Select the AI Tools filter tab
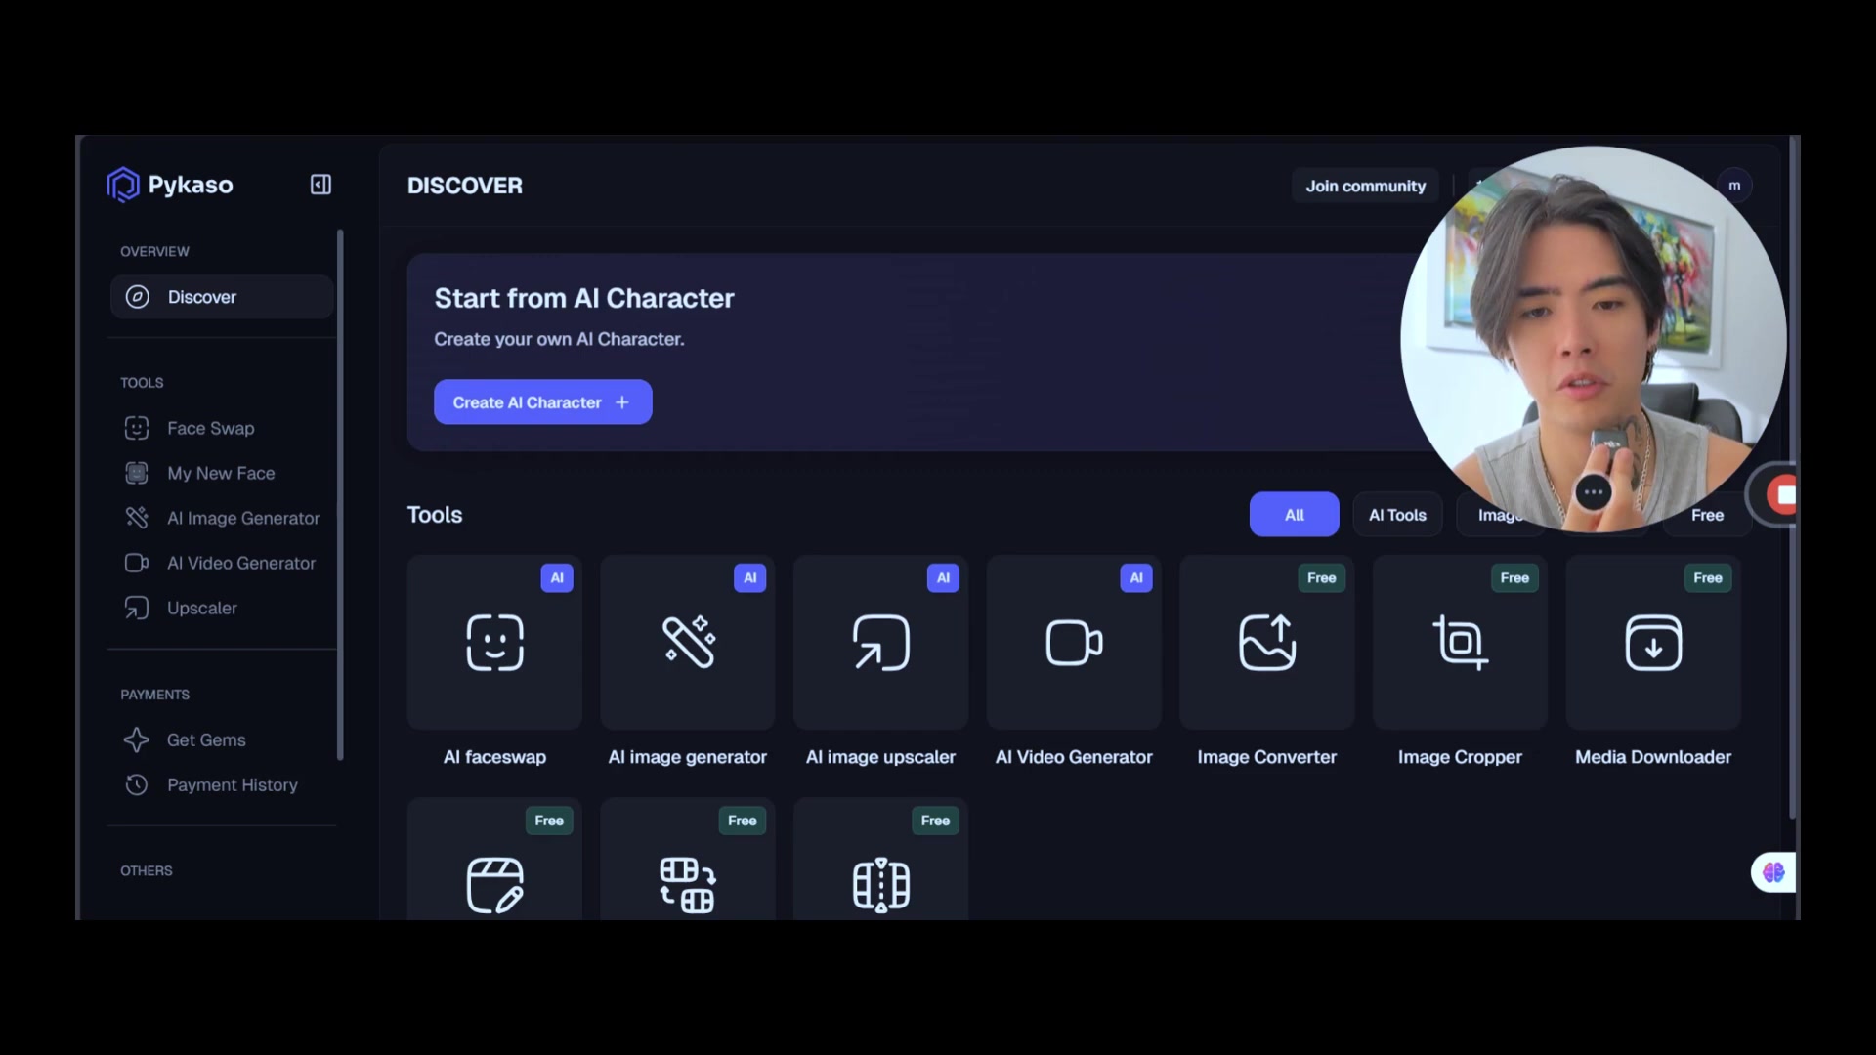Screen dimensions: 1876x1055 [x=1397, y=515]
